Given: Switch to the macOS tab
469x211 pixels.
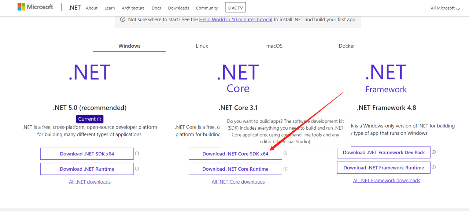Looking at the screenshot, I should tap(274, 45).
